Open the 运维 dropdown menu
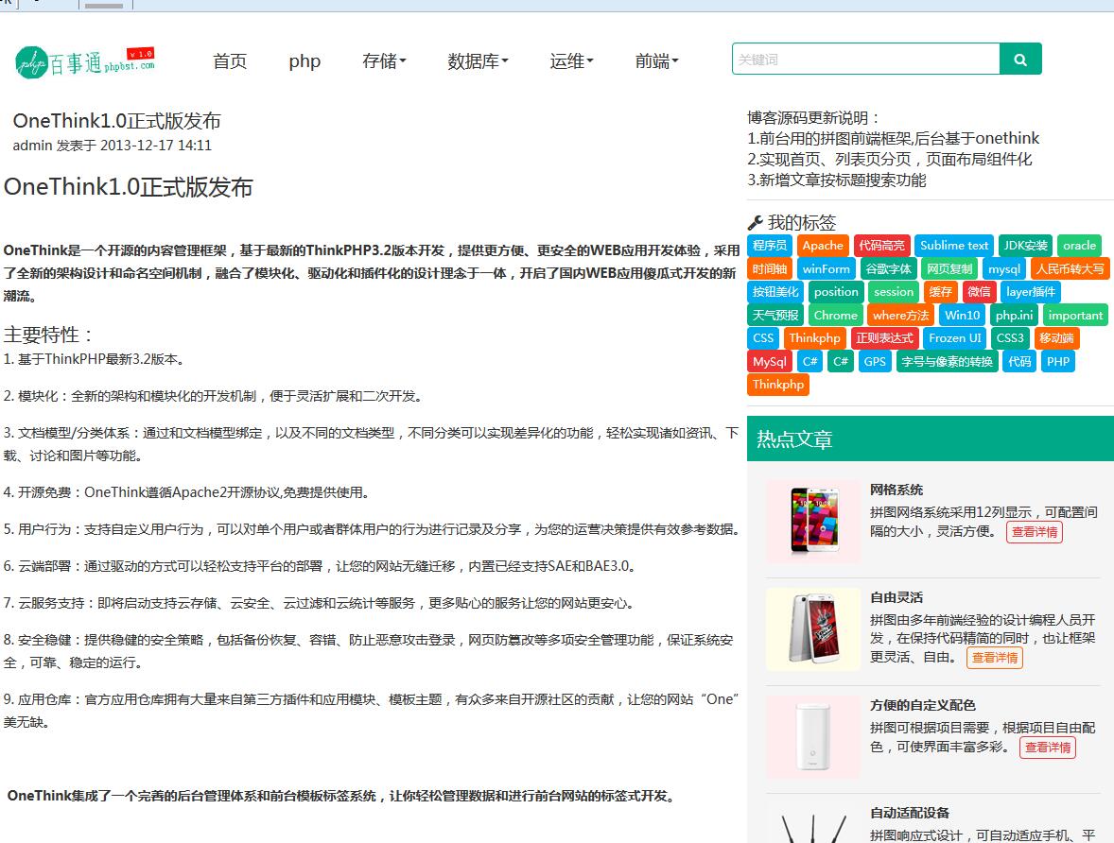Image resolution: width=1114 pixels, height=843 pixels. click(x=571, y=61)
